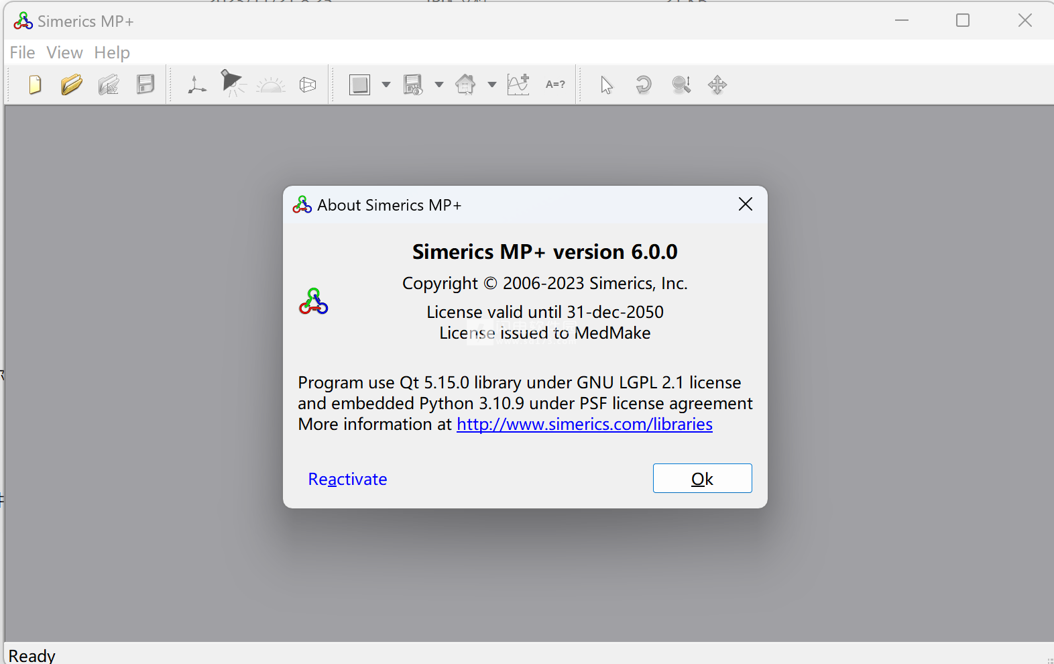Click the Simerics MP+ title bar app icon

23,21
